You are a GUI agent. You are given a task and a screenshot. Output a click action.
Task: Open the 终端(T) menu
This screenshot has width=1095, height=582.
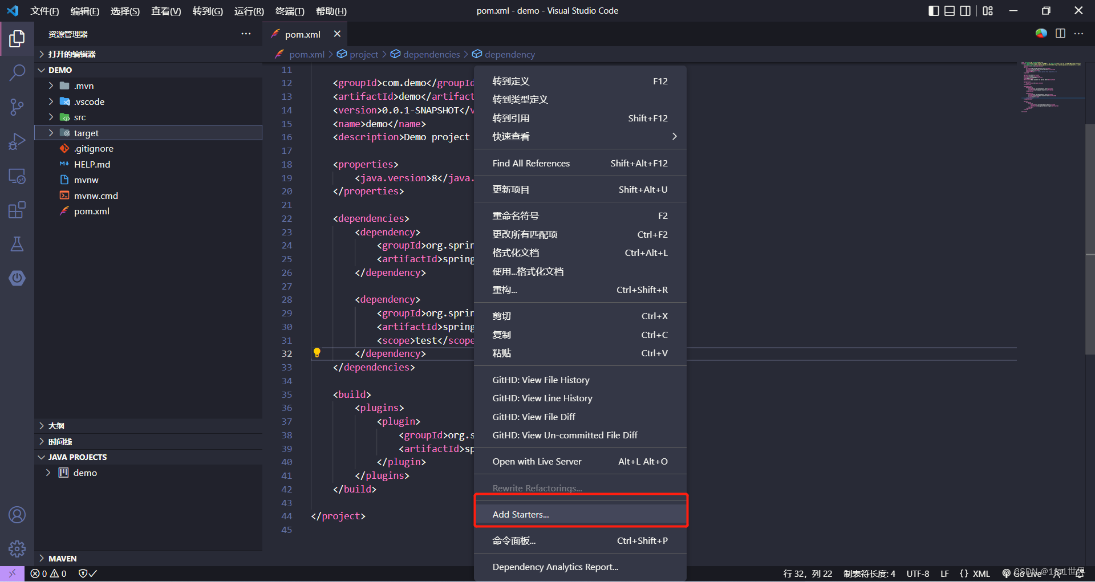[290, 11]
